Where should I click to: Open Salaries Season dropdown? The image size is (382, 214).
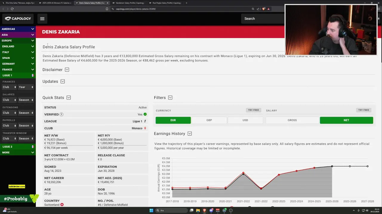[x=26, y=100]
